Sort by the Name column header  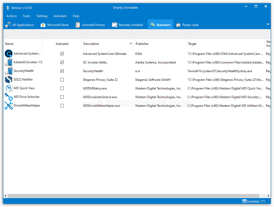coord(23,44)
